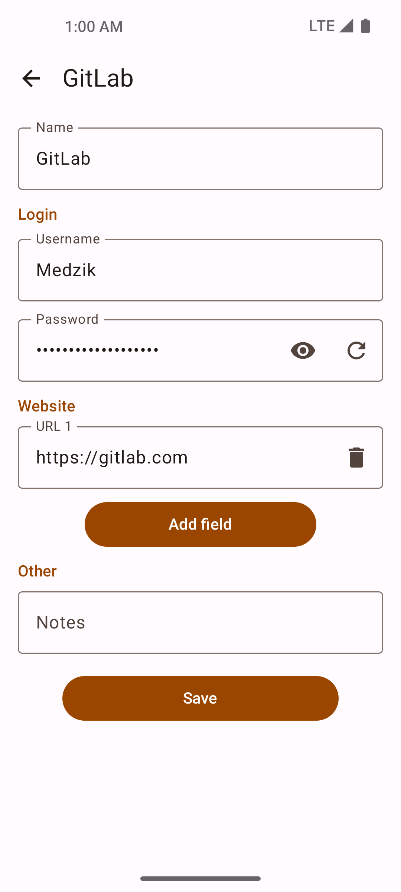Tap the 1:00 AM clock
This screenshot has height=892, width=401.
[x=94, y=26]
